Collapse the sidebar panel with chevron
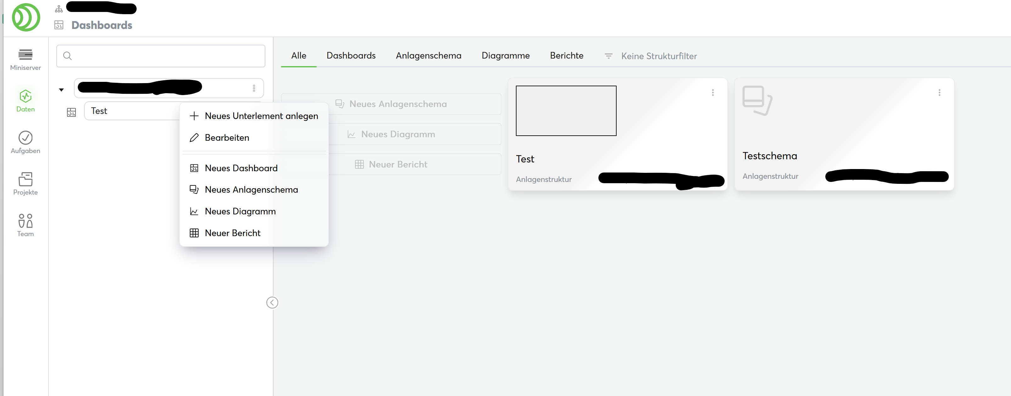 [272, 303]
